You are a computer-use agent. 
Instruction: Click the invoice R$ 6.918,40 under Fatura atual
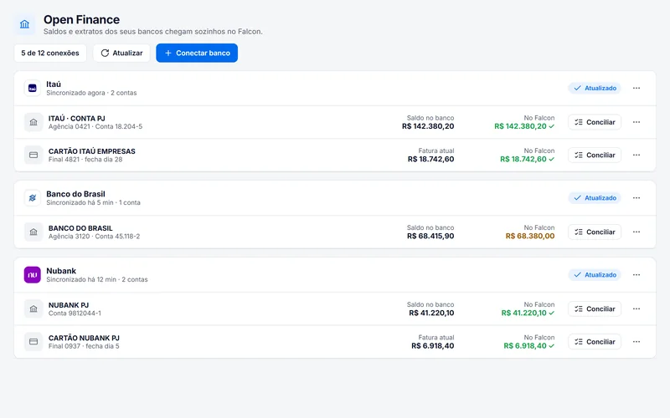(433, 346)
